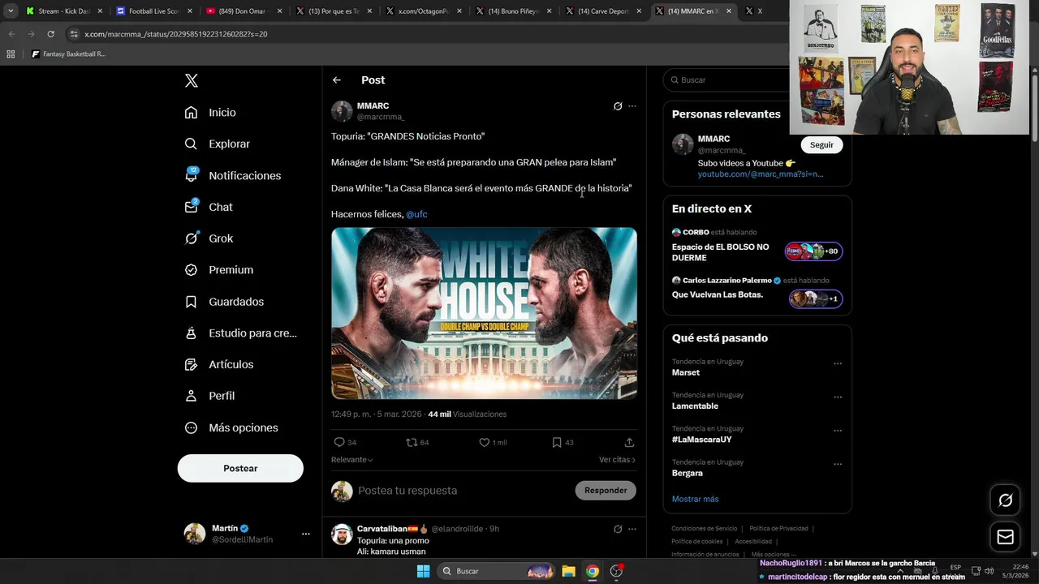Open floating messages envelope button
The image size is (1039, 584).
point(1005,537)
